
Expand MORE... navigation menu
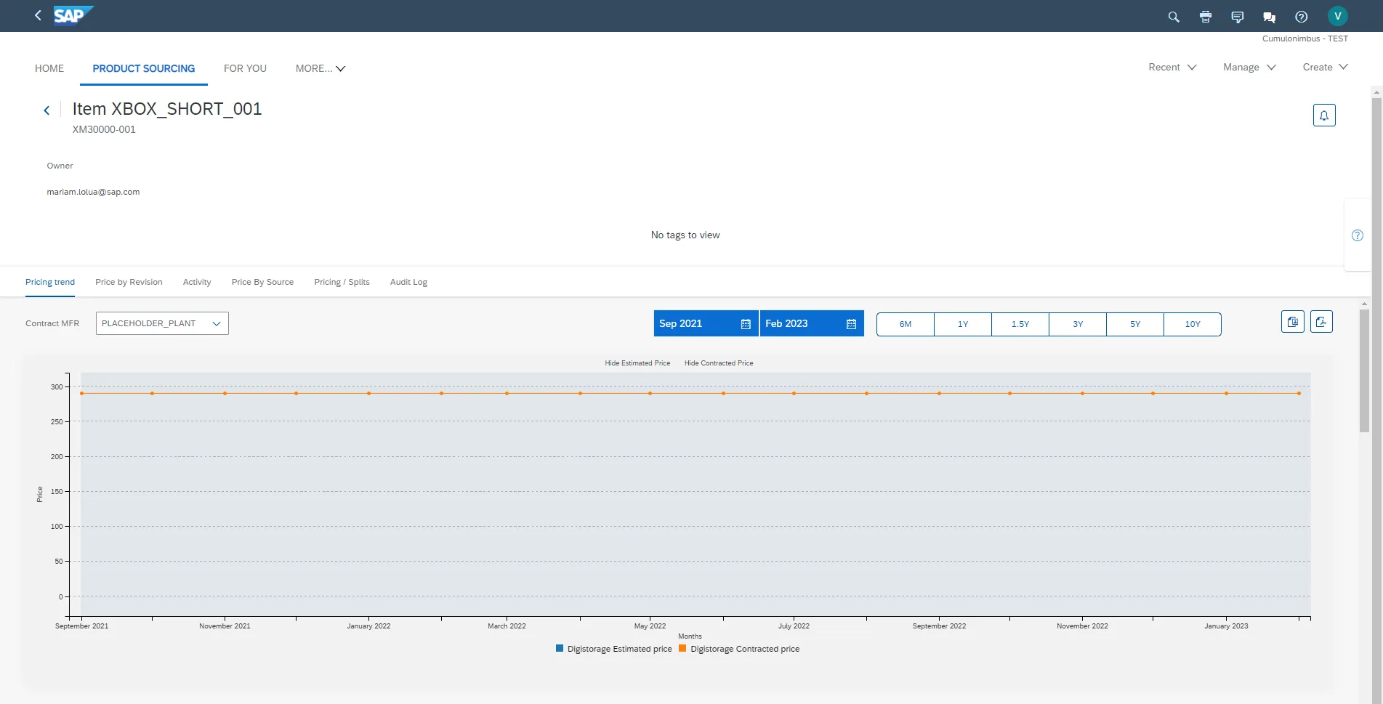pos(320,68)
